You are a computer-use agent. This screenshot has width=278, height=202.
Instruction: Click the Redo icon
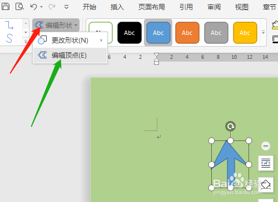click(x=52, y=7)
